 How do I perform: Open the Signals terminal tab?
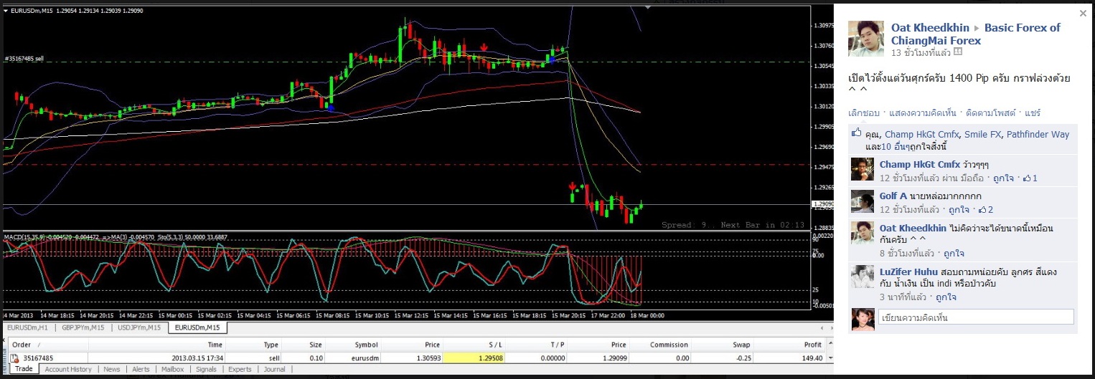point(206,370)
